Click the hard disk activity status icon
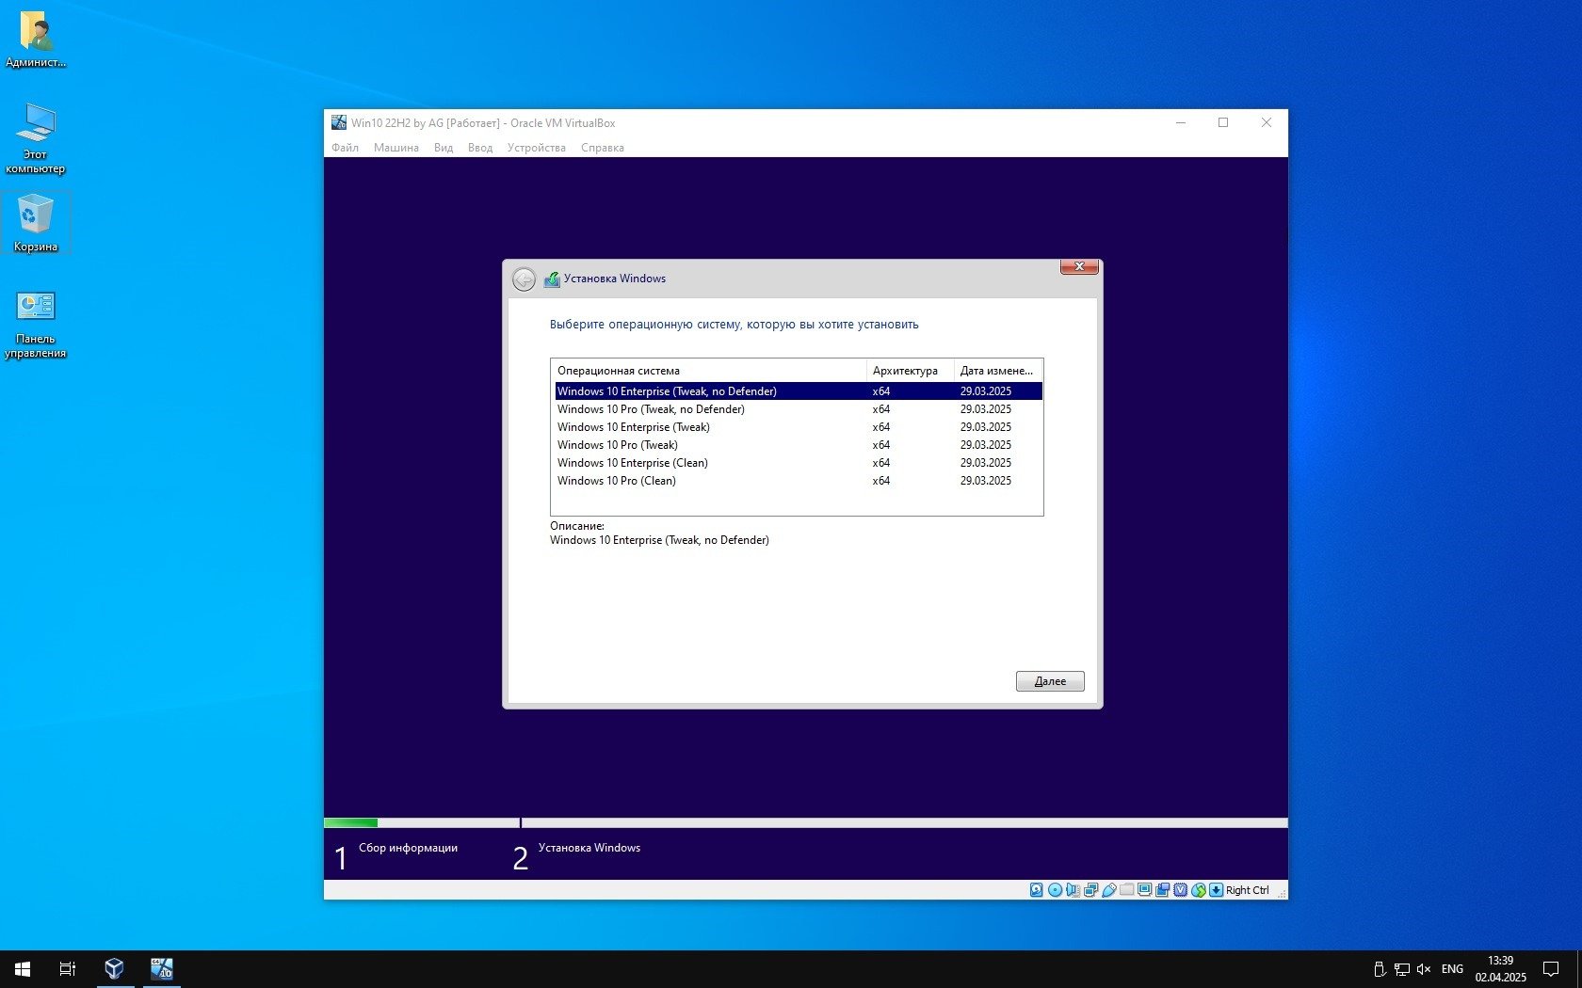This screenshot has width=1582, height=988. [1036, 890]
